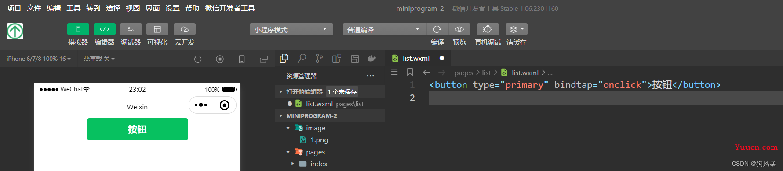Open the 工具 menu
Screen dimensions: 783x171
pos(73,8)
